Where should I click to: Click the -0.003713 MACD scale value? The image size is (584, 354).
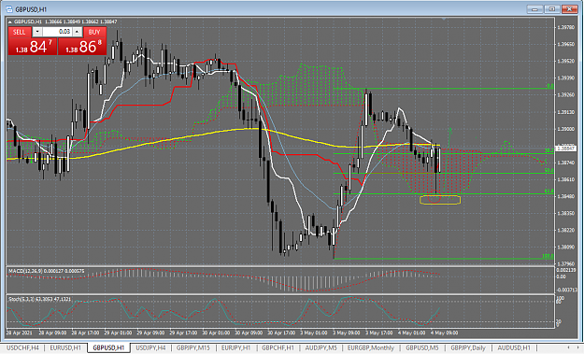(566, 290)
